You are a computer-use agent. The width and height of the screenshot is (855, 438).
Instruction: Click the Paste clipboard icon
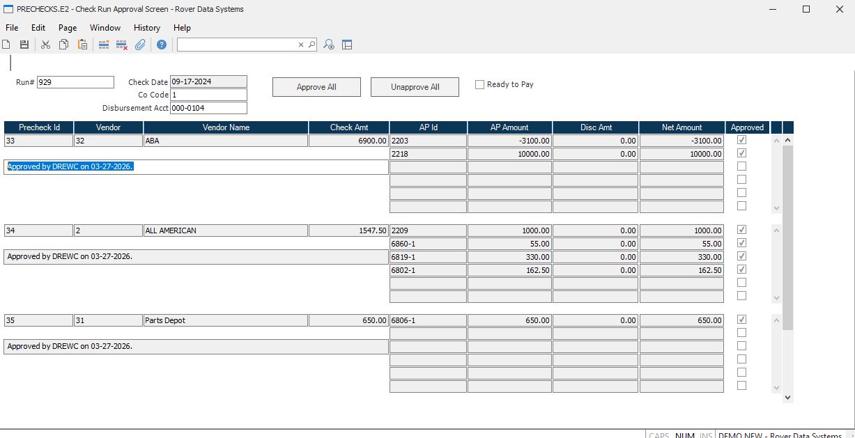pyautogui.click(x=82, y=45)
